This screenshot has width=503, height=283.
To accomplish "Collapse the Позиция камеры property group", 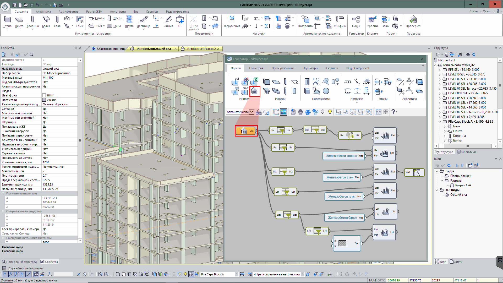I will tap(3, 193).
